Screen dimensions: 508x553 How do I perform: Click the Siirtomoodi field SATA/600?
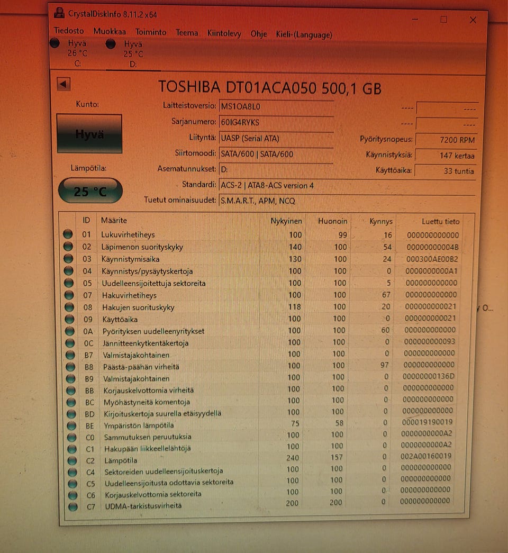click(276, 154)
